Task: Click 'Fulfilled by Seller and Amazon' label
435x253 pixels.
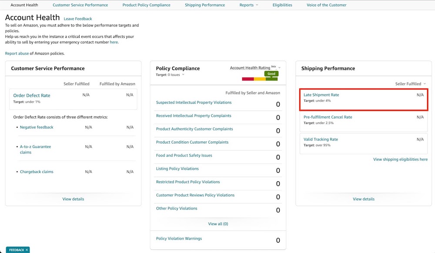Action: pos(253,93)
